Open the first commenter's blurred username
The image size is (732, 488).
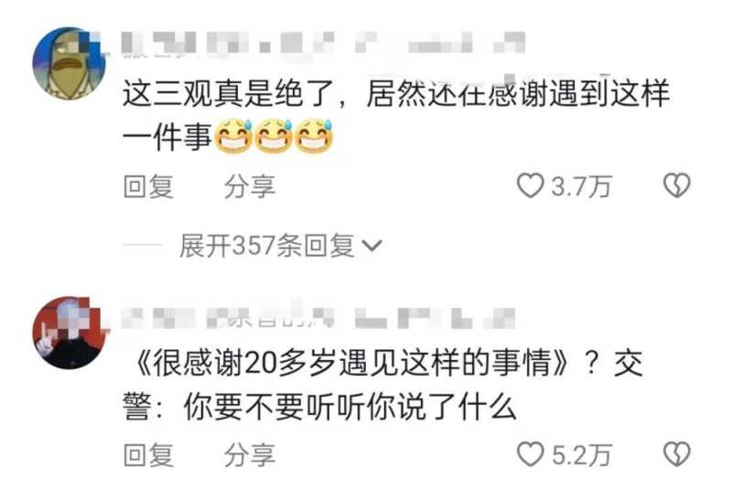pos(324,44)
